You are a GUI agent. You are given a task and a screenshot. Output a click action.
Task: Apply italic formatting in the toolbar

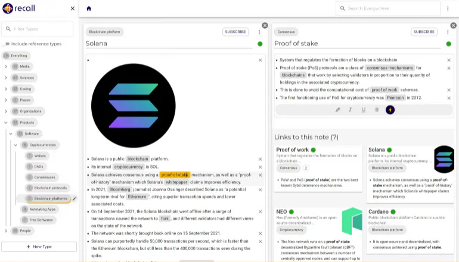[x=350, y=110]
